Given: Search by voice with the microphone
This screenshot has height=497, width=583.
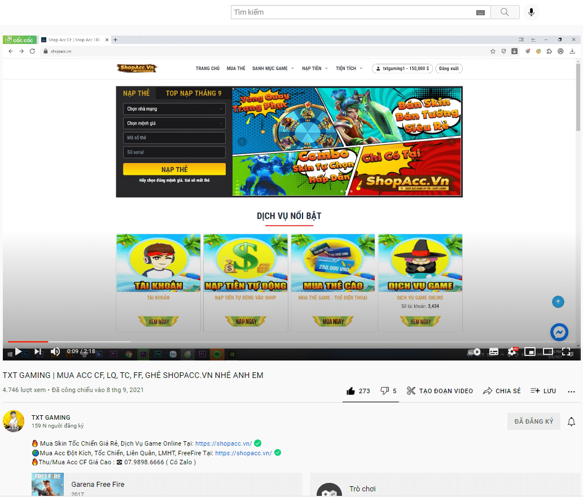Looking at the screenshot, I should [531, 12].
